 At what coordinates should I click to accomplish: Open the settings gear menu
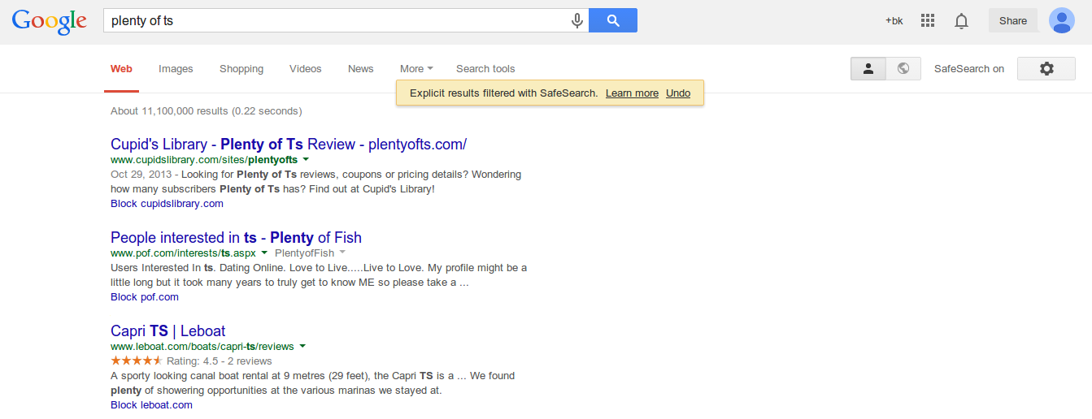[1046, 69]
